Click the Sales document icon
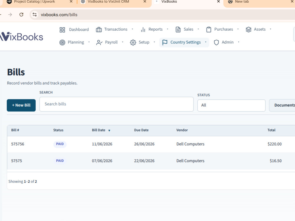This screenshot has width=295, height=221. 178,29
